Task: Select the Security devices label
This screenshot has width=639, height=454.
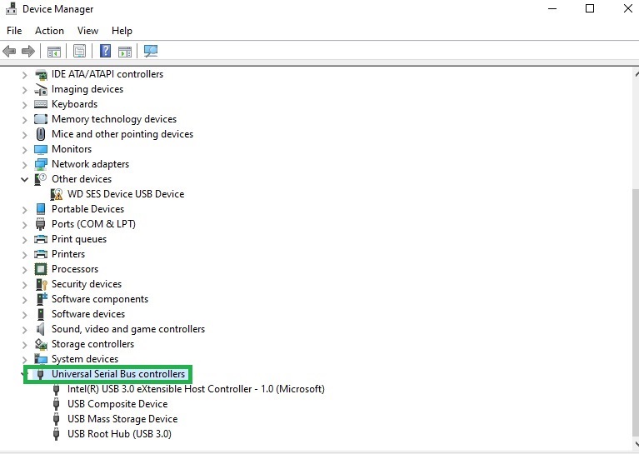Action: (x=87, y=284)
